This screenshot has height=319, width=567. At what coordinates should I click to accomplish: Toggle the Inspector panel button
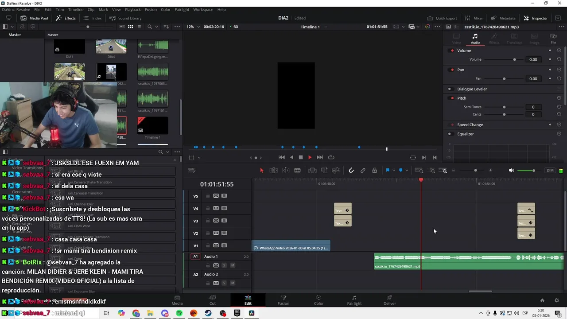point(536,18)
